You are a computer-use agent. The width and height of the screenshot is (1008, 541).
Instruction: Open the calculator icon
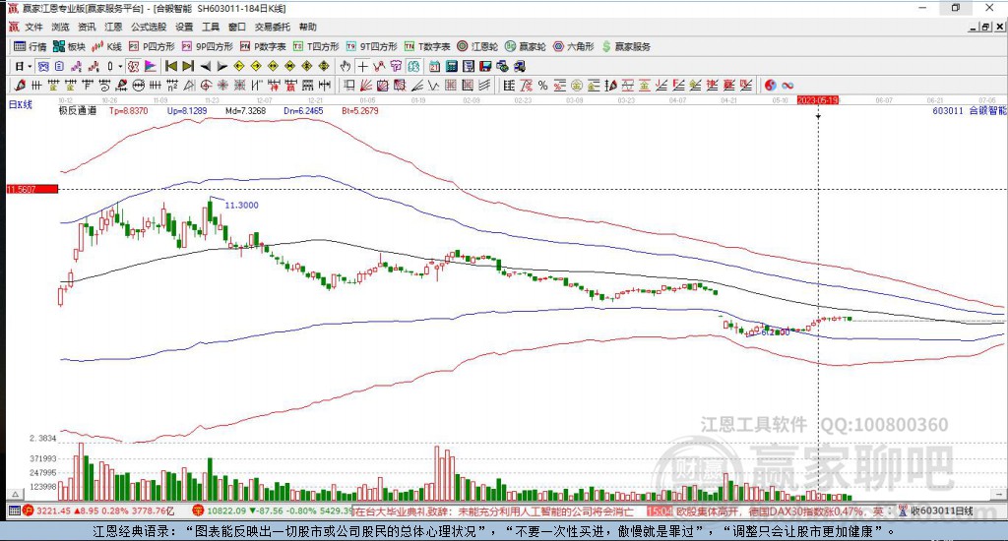[x=451, y=66]
